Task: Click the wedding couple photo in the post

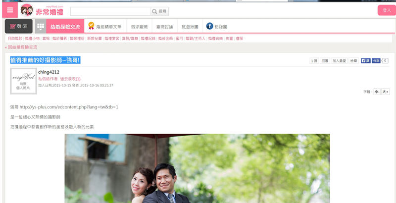Action: click(197, 168)
